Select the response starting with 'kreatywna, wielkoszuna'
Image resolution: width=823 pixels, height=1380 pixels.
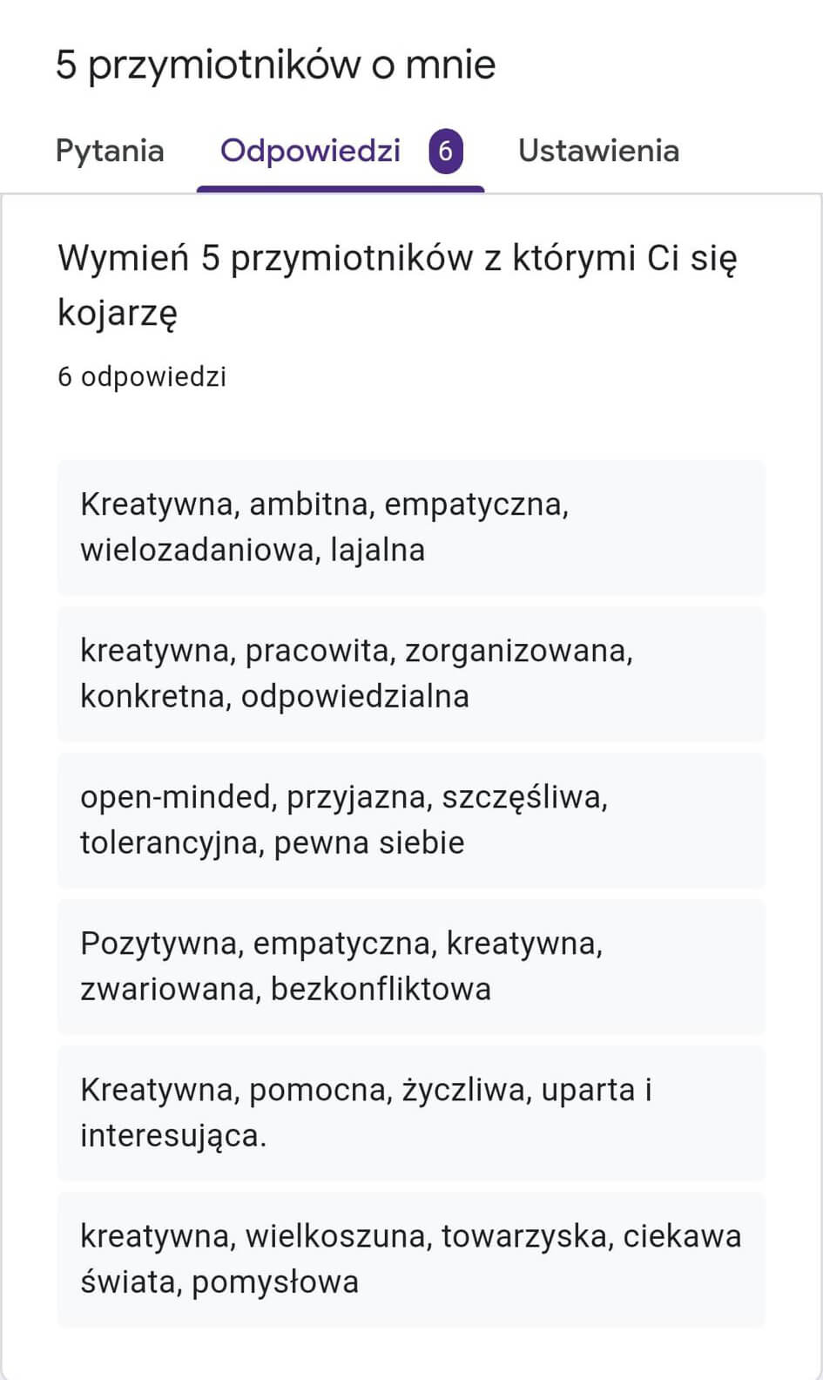411,1259
